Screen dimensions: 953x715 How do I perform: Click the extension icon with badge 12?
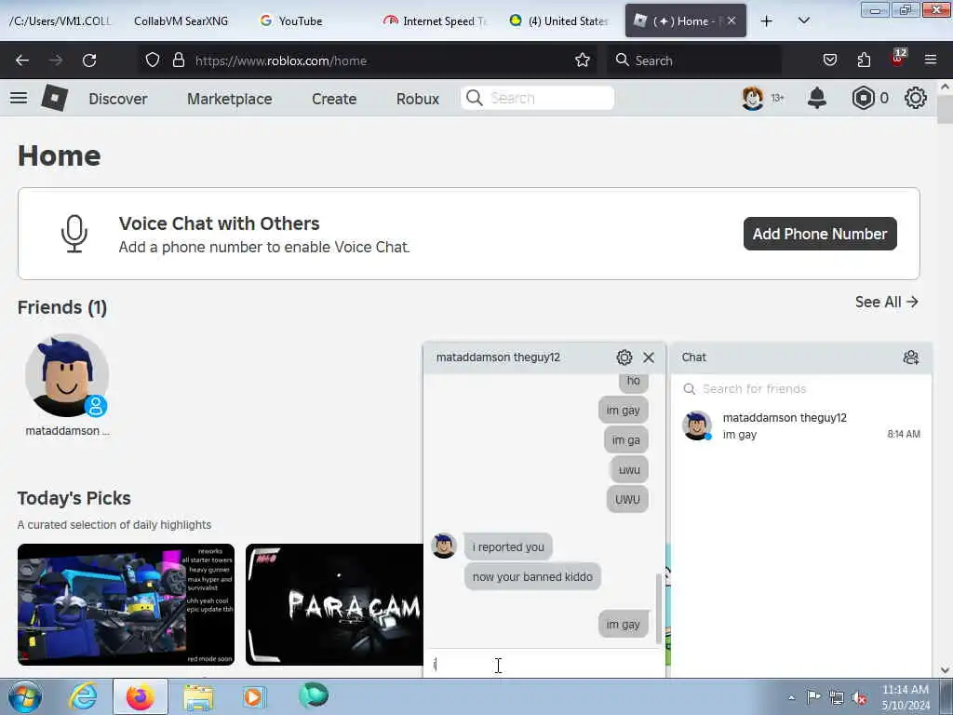pos(898,59)
